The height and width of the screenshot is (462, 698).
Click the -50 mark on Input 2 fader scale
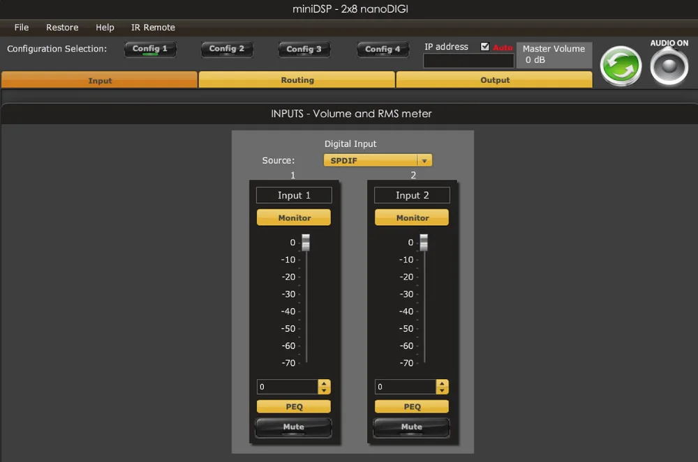pyautogui.click(x=406, y=329)
